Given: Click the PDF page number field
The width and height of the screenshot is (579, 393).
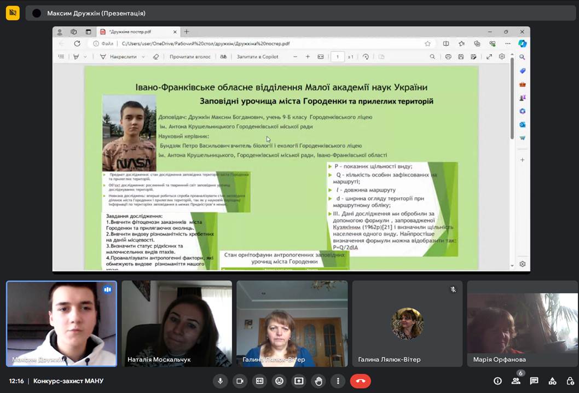Looking at the screenshot, I should tap(338, 56).
